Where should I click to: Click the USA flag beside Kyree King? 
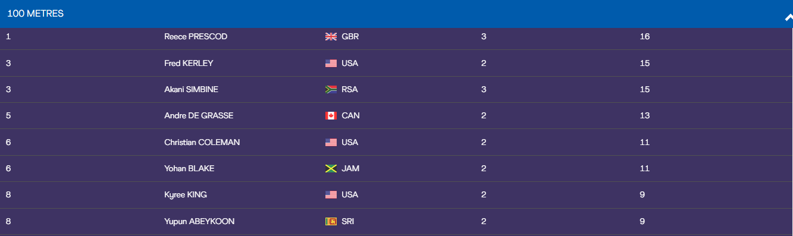coord(331,195)
